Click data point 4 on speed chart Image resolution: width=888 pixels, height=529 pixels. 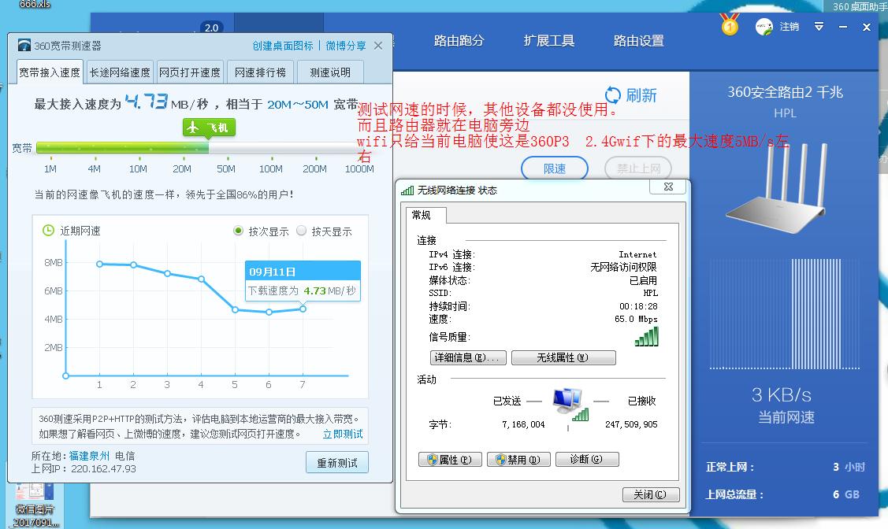(x=201, y=279)
